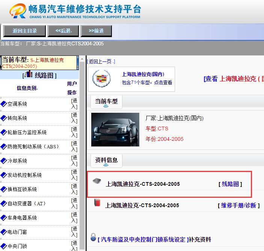Select 空调系统 in the sidebar list
The image size is (264, 251).
(17, 104)
